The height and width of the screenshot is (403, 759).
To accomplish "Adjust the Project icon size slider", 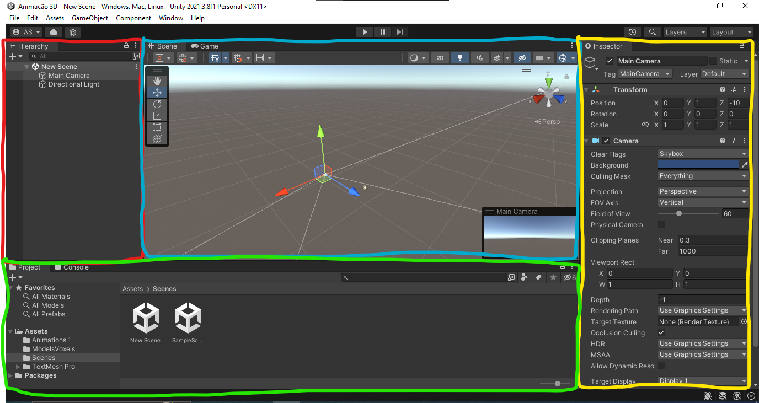I will click(x=555, y=384).
